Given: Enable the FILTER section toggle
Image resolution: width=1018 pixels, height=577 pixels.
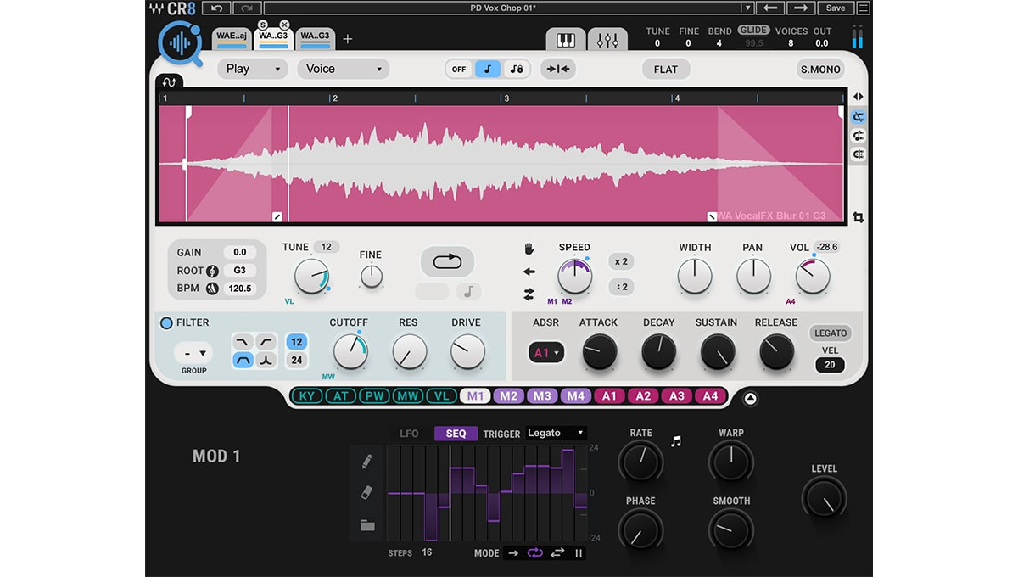Looking at the screenshot, I should (166, 322).
